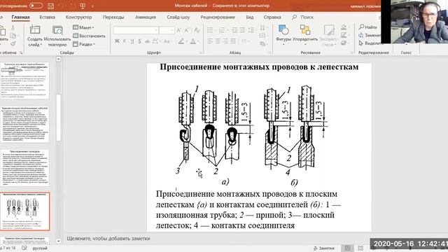Viewport: 448px width, 252px height.
Task: Open the Переходы ribbon tab
Action: [x=113, y=17]
